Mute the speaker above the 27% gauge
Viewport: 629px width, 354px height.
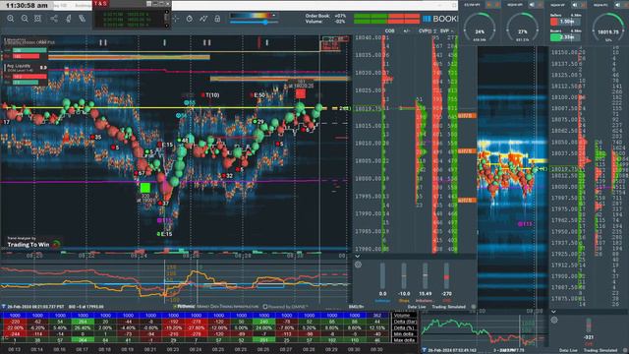point(533,5)
